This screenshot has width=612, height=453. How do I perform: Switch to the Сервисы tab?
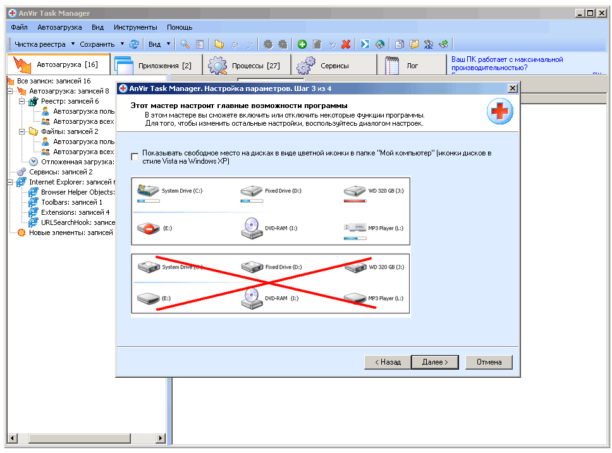point(334,66)
